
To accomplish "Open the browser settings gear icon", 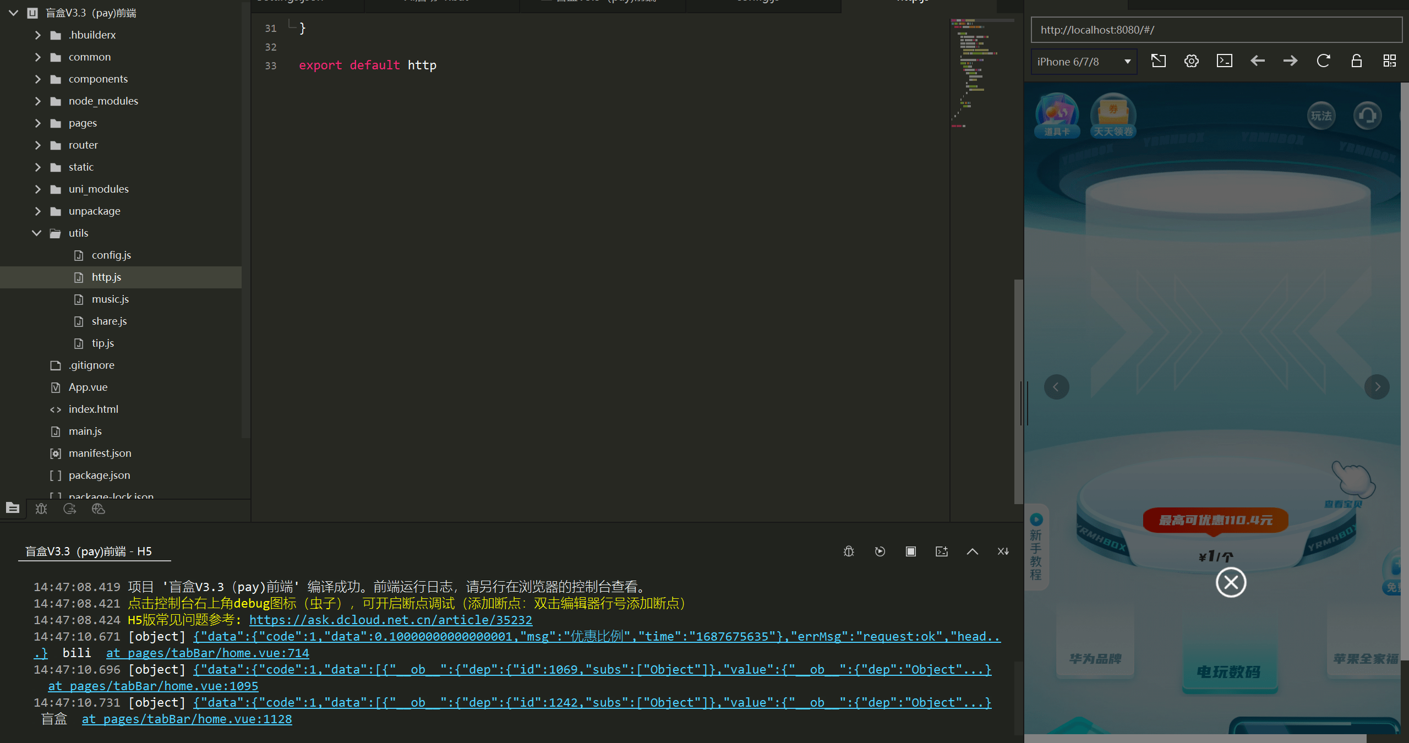I will pos(1191,61).
